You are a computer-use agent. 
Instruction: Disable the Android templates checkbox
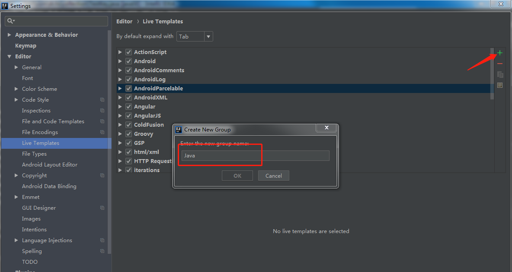pos(128,61)
